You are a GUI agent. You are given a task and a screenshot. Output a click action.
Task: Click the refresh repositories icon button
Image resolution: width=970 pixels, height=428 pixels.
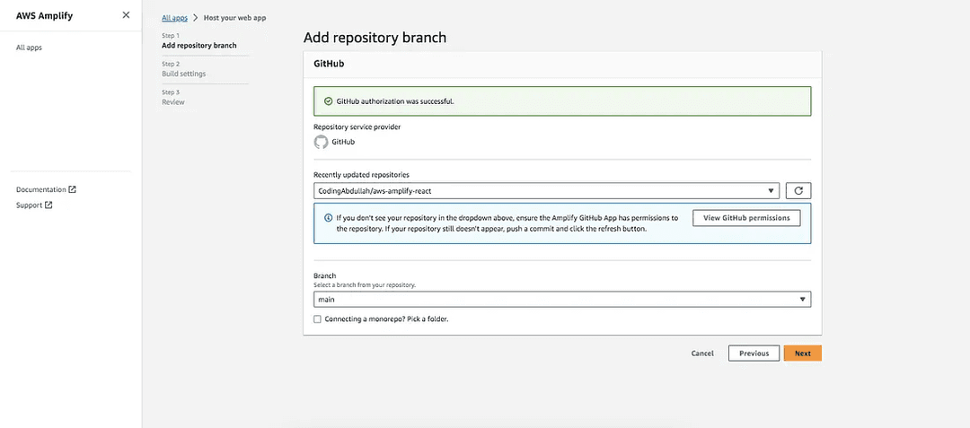(x=798, y=190)
